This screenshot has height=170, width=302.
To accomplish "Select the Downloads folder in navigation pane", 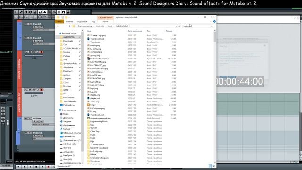I will (68, 41).
